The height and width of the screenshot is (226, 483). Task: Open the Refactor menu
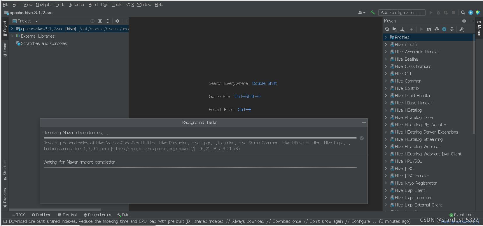76,5
